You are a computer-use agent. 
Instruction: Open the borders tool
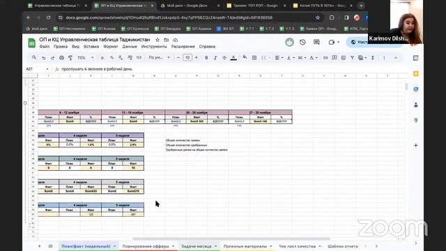(254, 58)
